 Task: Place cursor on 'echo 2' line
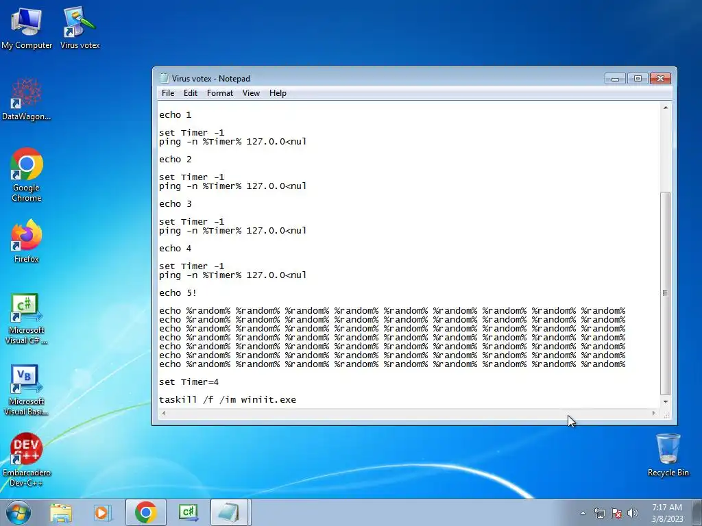tap(175, 159)
